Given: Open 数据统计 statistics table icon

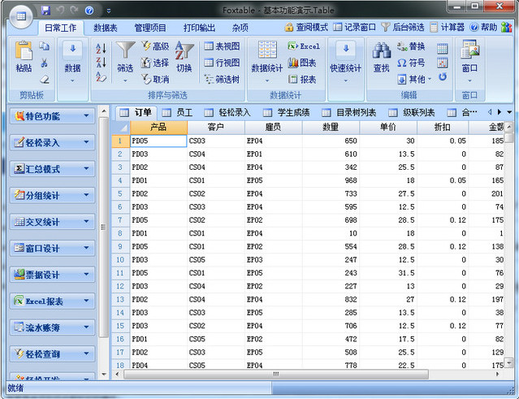Looking at the screenshot, I should 267,50.
